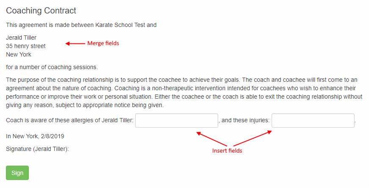
Task: Focus the injuries input field
Action: point(313,121)
